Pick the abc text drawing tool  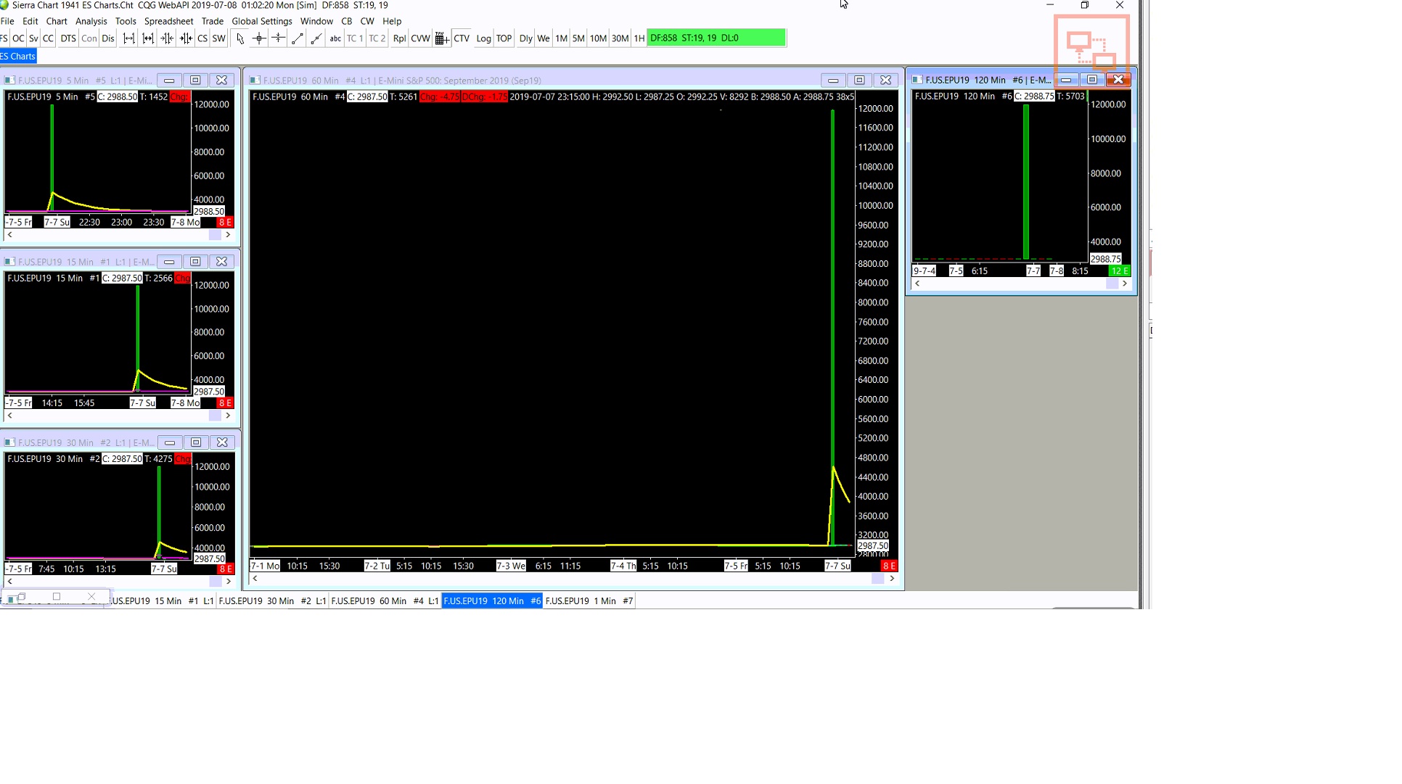(335, 38)
